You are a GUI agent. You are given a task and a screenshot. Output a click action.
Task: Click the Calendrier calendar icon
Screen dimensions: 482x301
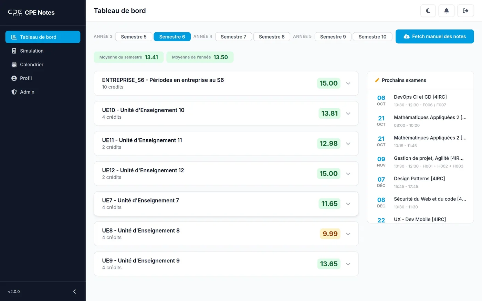pyautogui.click(x=14, y=65)
